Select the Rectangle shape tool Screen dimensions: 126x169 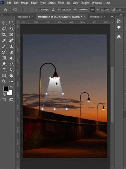click(4, 75)
